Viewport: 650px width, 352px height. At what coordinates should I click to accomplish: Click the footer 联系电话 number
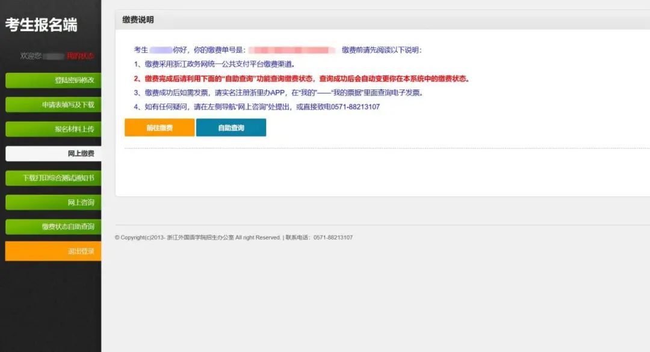(x=333, y=238)
